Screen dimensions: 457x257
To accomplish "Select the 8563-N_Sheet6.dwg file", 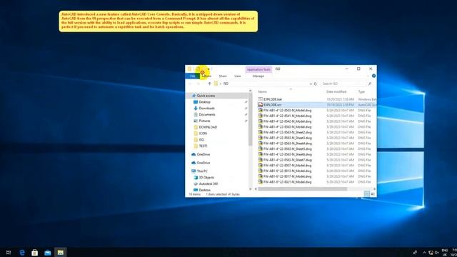I will pyautogui.click(x=288, y=154).
